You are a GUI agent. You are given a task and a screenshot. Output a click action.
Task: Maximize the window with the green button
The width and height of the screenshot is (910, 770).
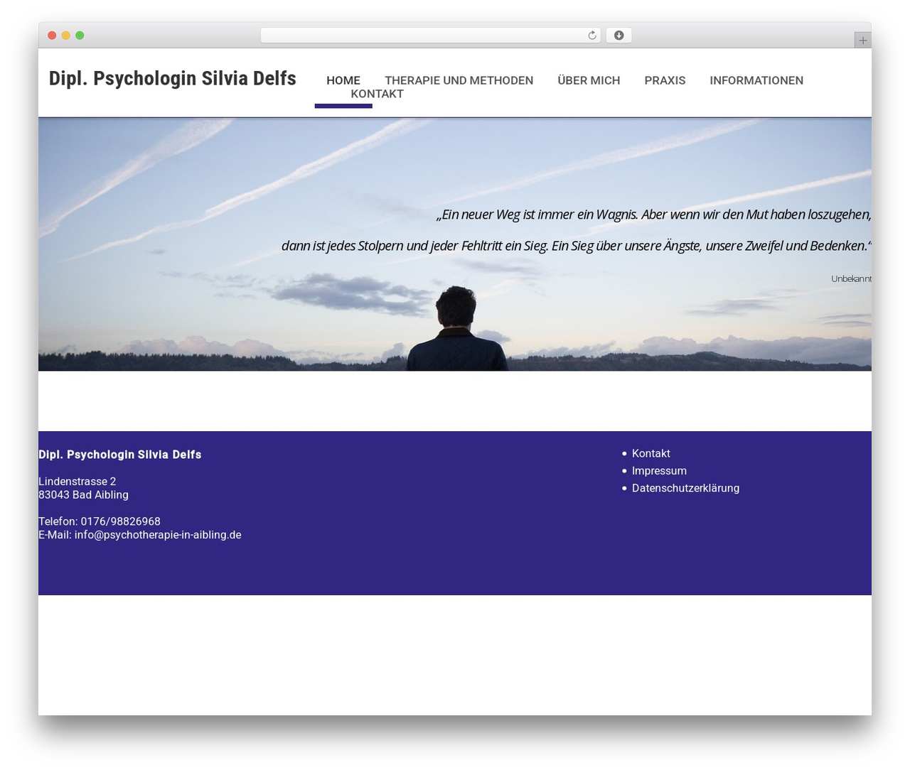click(x=80, y=36)
